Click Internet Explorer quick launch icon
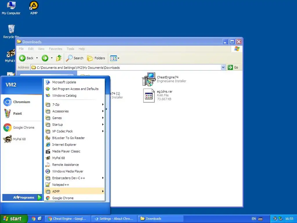This screenshot has height=223, width=297. (x=40, y=219)
